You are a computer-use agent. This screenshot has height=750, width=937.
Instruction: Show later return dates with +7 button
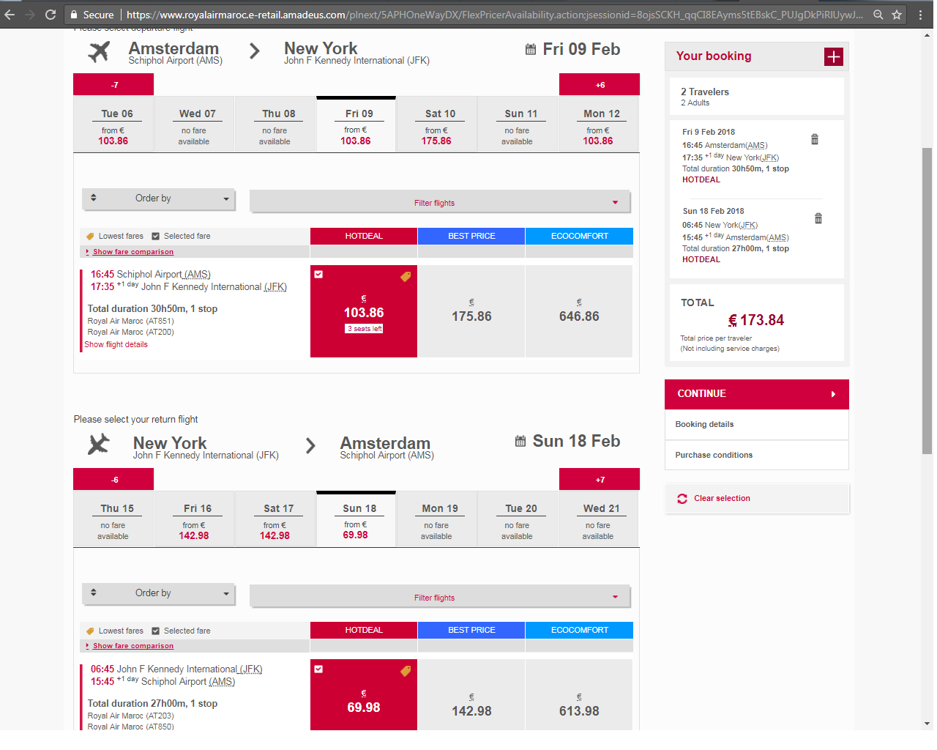pos(600,480)
